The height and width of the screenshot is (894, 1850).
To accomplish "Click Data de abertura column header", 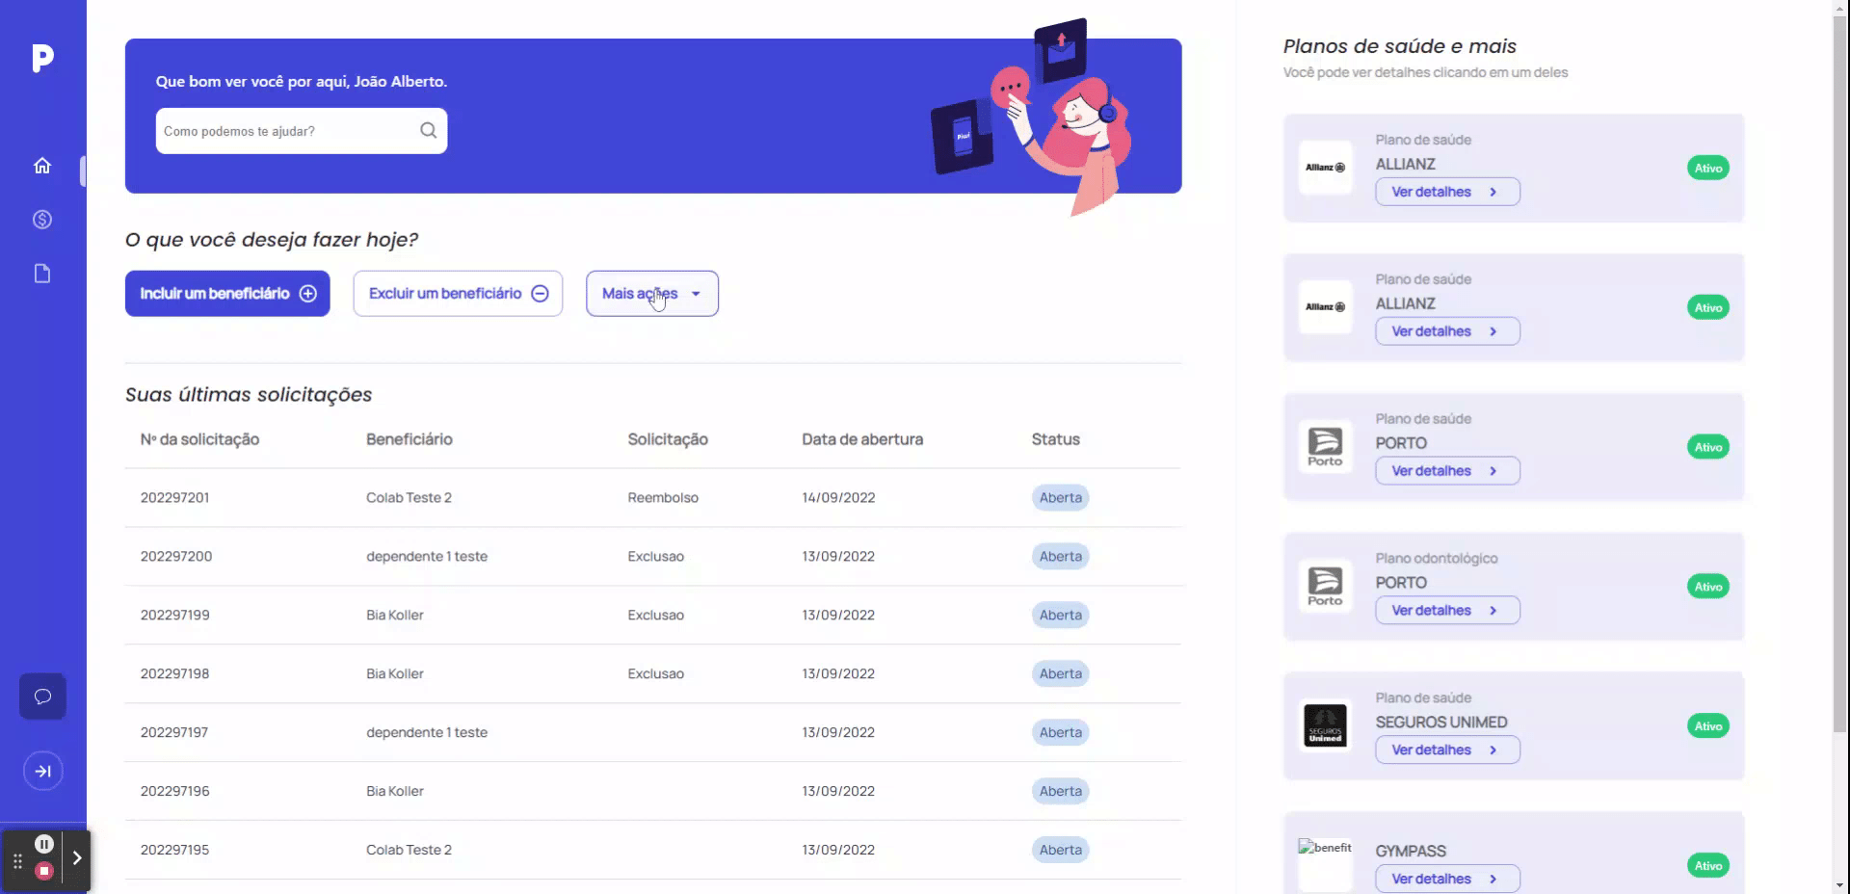I will point(862,439).
